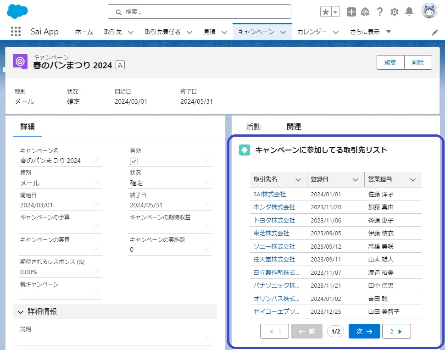Viewport: 445px width, 350px height.
Task: Open the パナソニック account link
Action: 277,285
